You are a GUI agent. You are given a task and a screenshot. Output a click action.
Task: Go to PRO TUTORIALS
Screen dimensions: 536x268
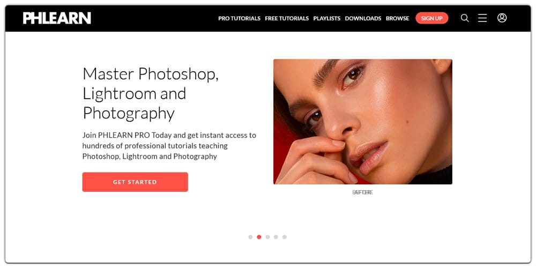[239, 18]
